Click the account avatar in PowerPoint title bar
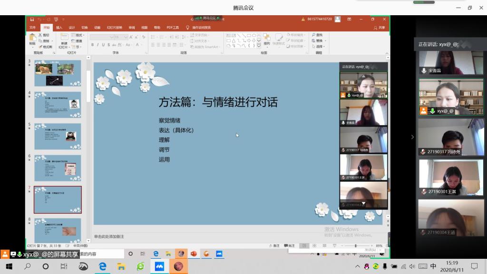Image resolution: width=487 pixels, height=274 pixels. tap(338, 19)
